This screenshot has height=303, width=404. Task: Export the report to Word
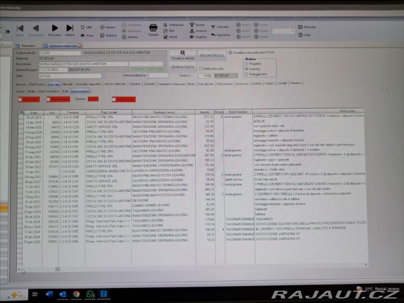pos(170,37)
